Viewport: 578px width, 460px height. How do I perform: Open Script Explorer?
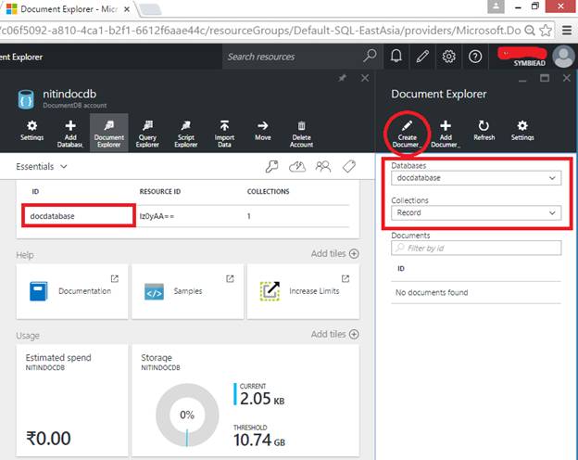tap(186, 134)
